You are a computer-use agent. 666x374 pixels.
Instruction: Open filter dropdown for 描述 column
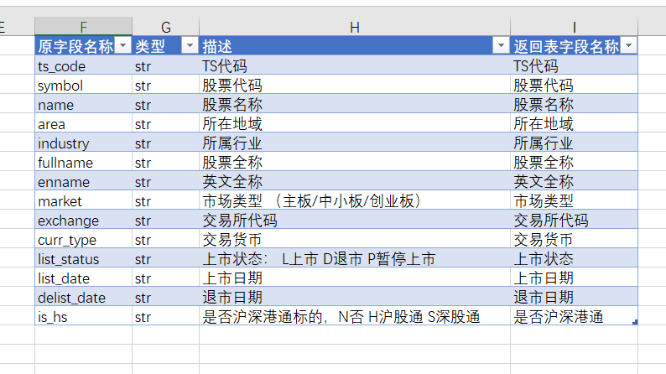pos(501,45)
